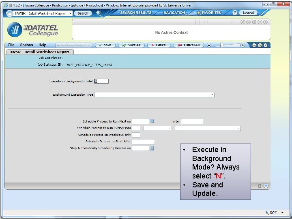
Task: Click the Schedule Process to Start After field
Action: 144,142
